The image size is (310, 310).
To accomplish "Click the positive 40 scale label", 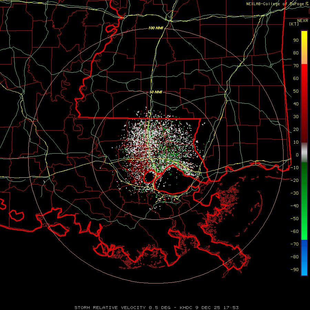I will pos(296,104).
